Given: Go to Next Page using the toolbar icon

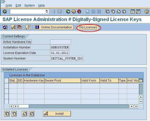Looking at the screenshot, I should pos(119,12).
